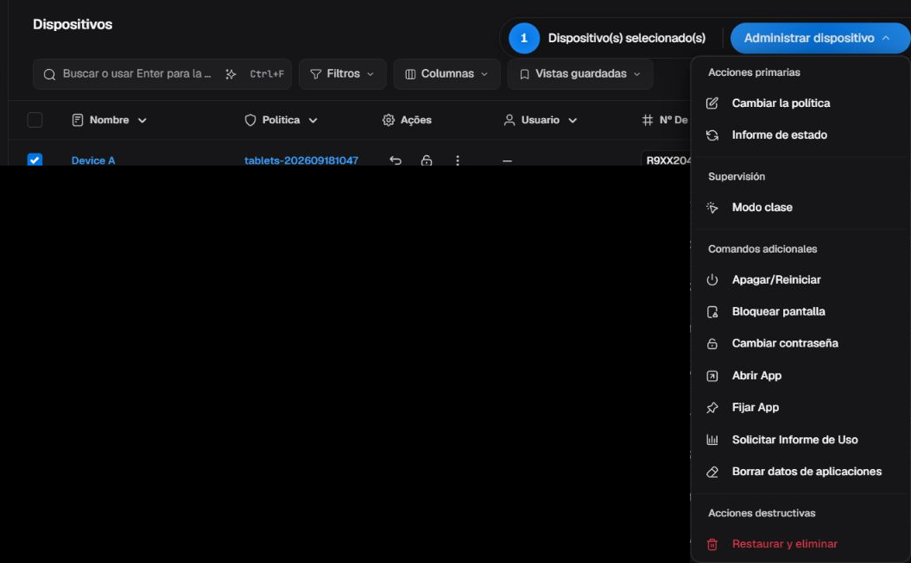Collapse the Administrar dispositivo menu
This screenshot has width=911, height=563.
point(819,38)
